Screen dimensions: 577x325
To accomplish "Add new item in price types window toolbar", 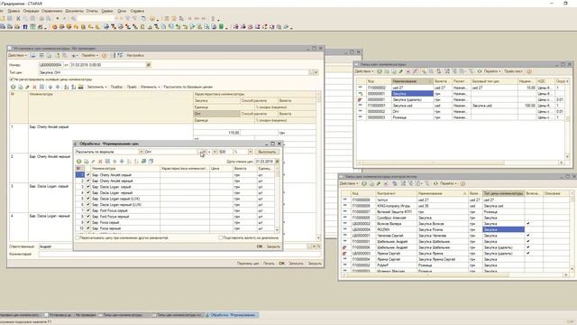I will click(x=380, y=71).
